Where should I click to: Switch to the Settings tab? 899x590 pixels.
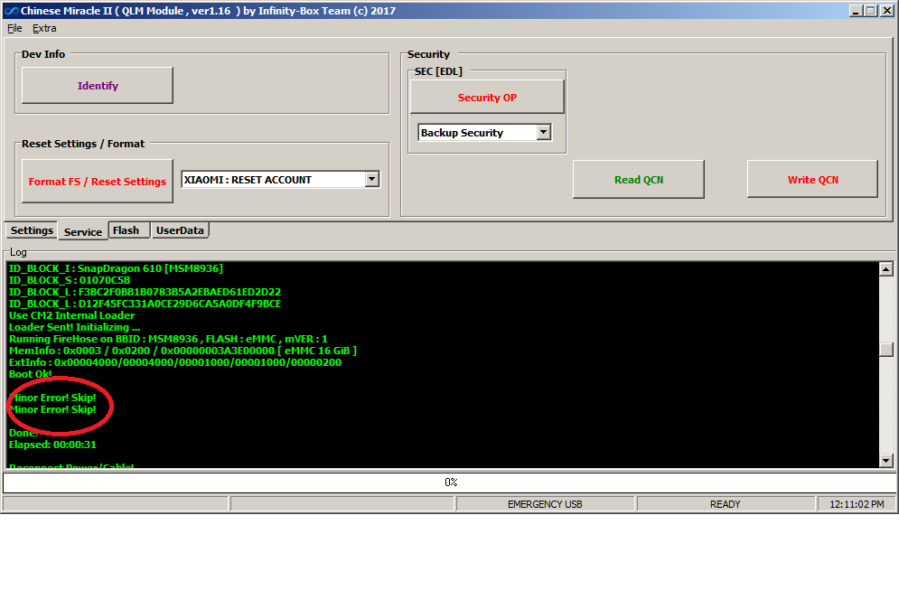click(32, 230)
